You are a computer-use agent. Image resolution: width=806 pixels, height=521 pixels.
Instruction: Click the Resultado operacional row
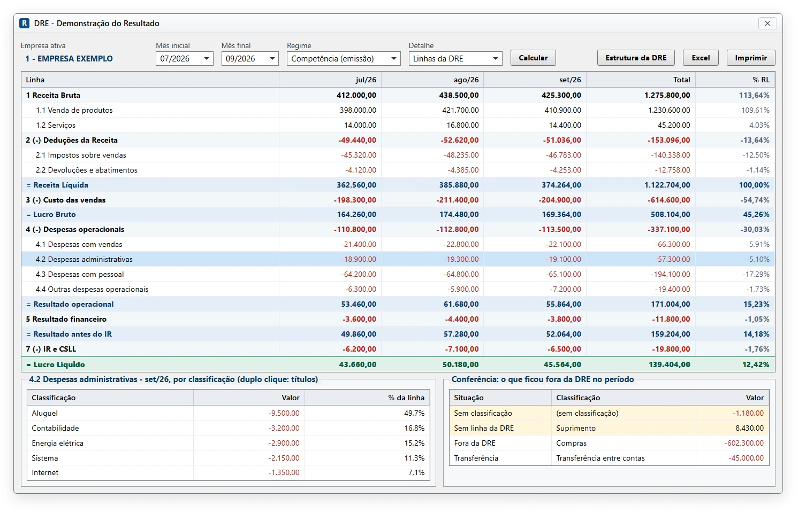pos(398,304)
